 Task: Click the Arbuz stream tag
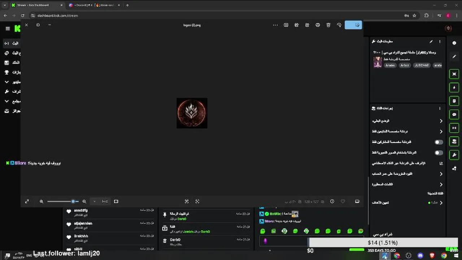(405, 65)
